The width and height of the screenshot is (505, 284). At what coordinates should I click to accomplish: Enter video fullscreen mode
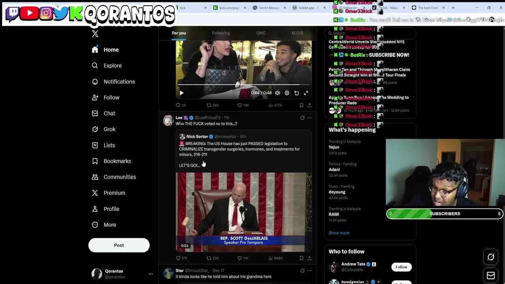click(306, 93)
